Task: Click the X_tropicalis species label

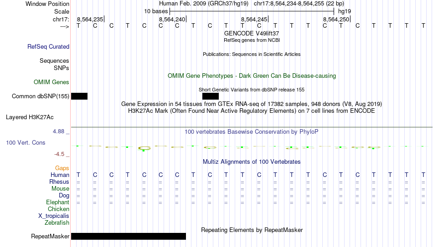Action: [x=54, y=216]
